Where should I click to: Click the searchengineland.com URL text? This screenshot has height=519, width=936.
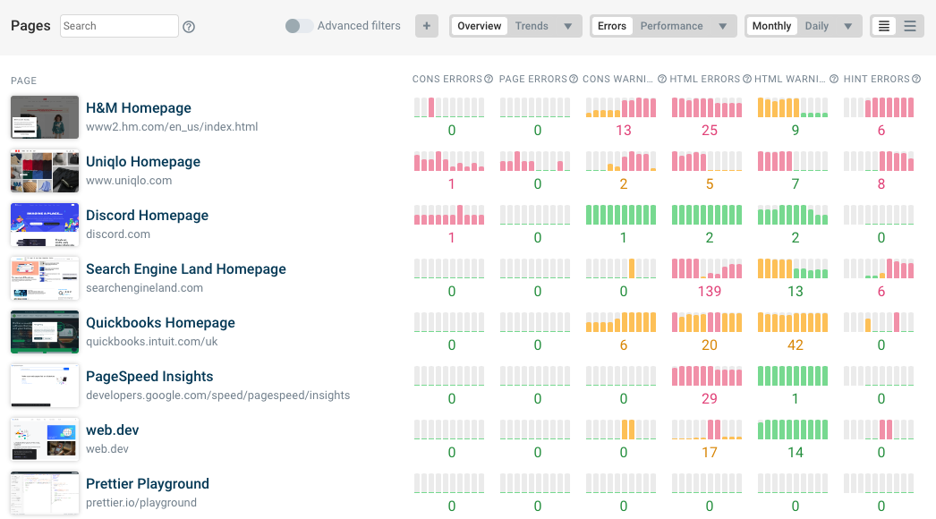[x=144, y=288]
